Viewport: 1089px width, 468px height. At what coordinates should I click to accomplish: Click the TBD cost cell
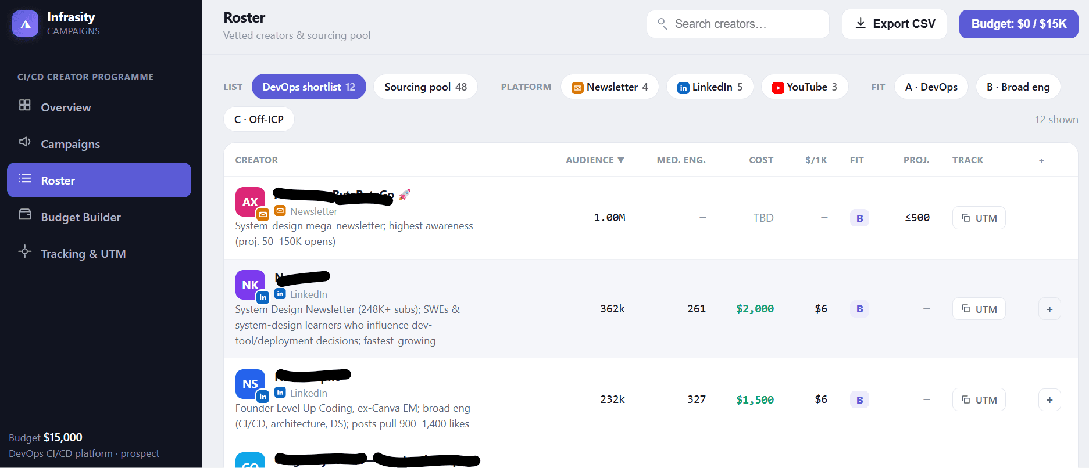[763, 218]
